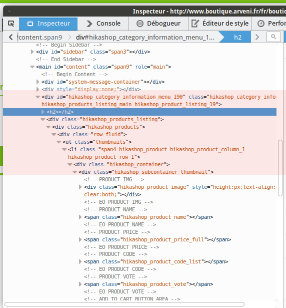Collapse the main content node
The image size is (286, 308).
tap(32, 67)
